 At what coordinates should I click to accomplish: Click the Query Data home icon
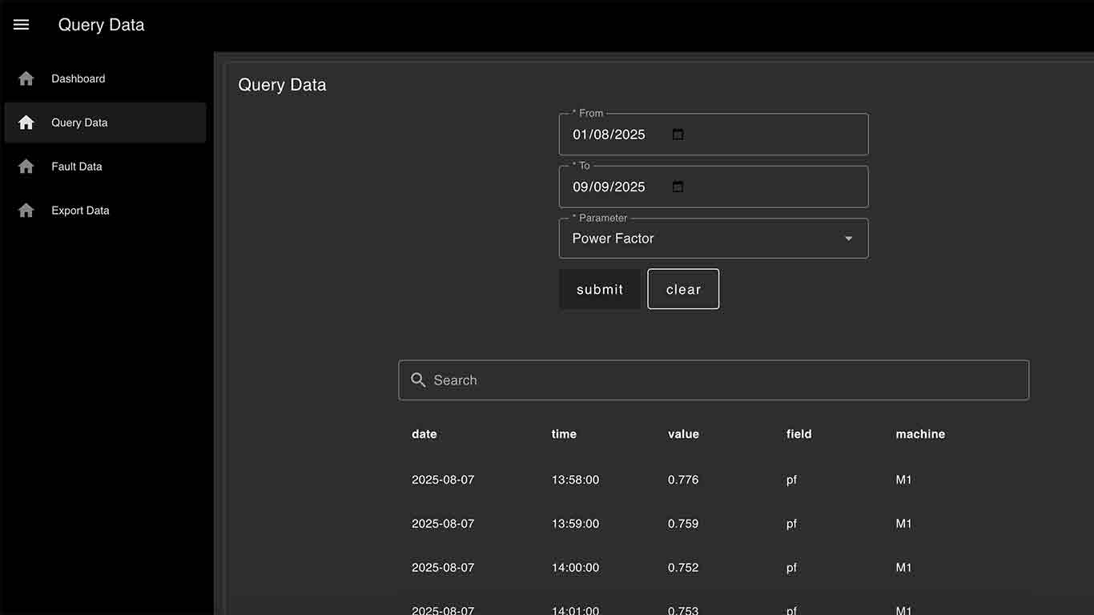[x=26, y=123]
